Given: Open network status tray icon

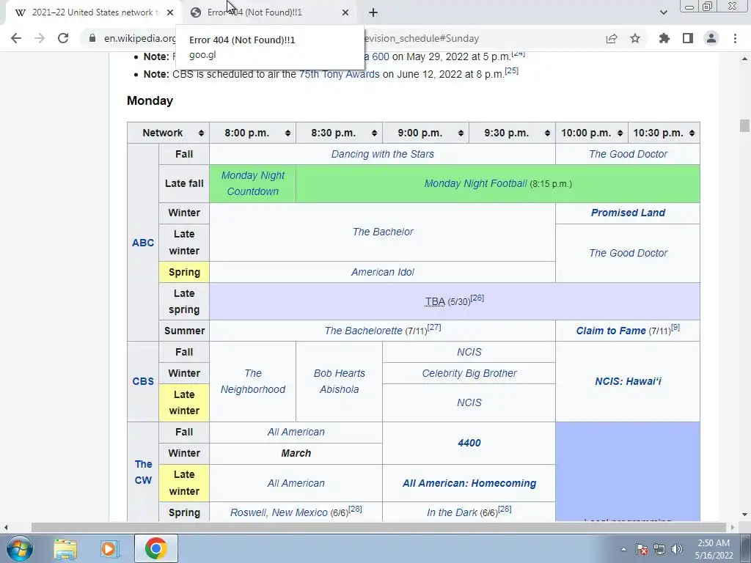Looking at the screenshot, I should click(x=659, y=549).
